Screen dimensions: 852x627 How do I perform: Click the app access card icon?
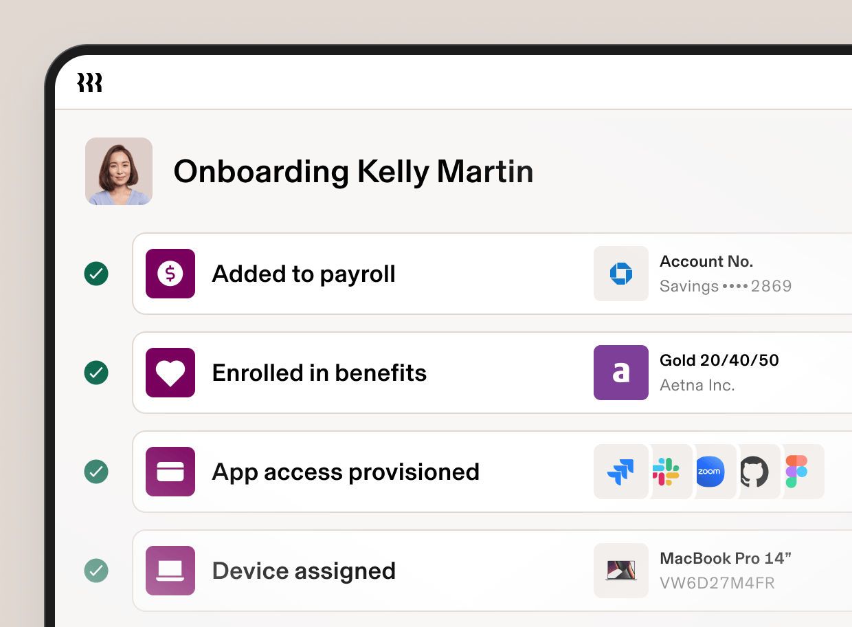[170, 472]
